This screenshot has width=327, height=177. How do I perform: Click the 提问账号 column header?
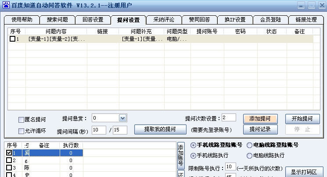[207, 32]
